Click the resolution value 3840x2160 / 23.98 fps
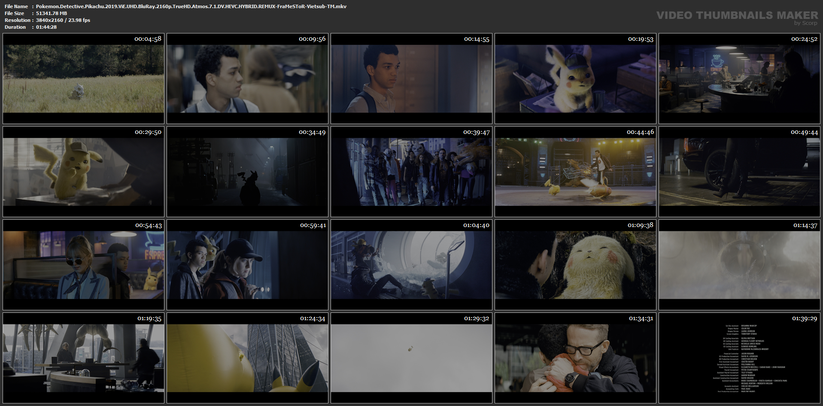Image resolution: width=823 pixels, height=406 pixels. [63, 20]
